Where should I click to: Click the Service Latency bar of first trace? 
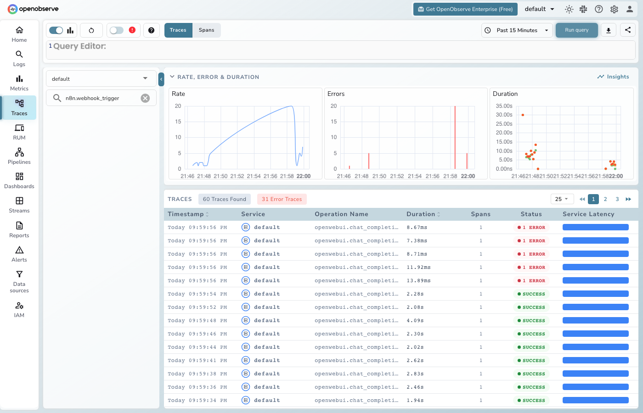tap(595, 227)
